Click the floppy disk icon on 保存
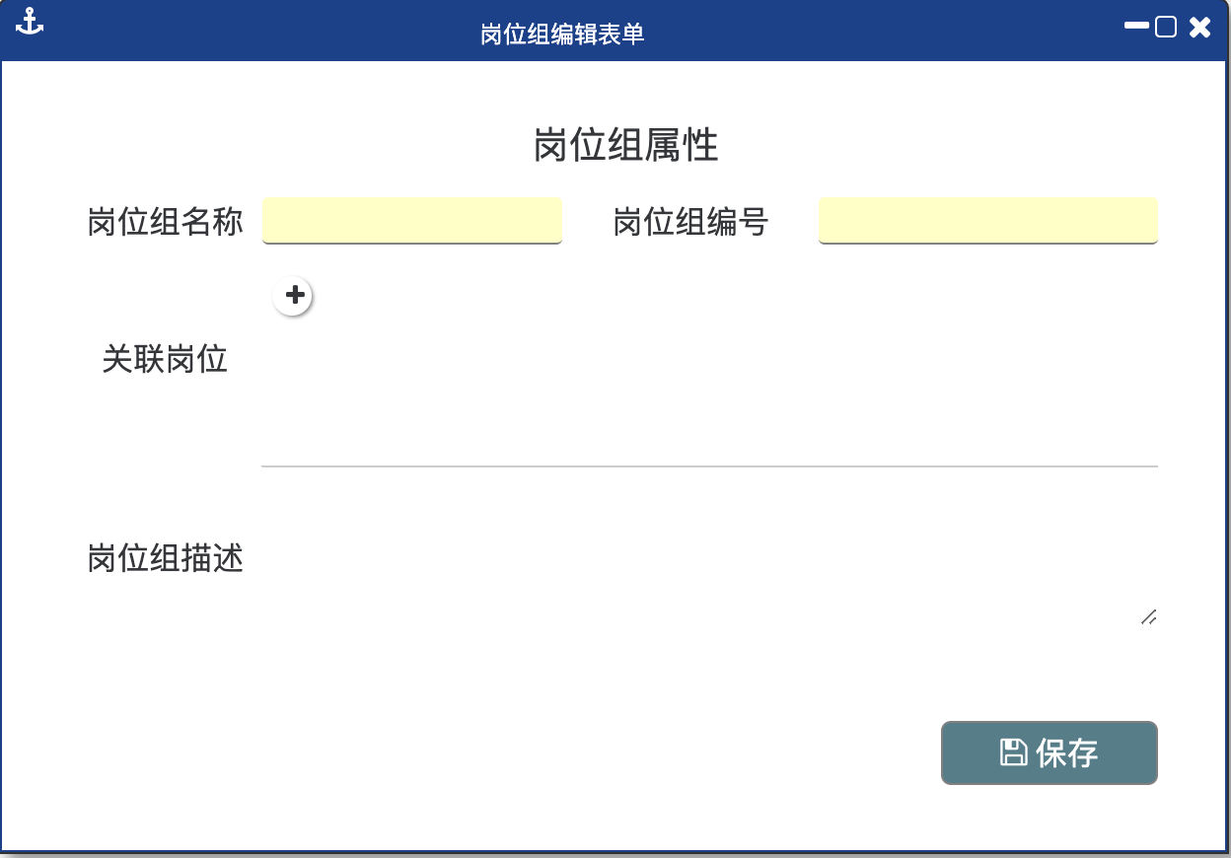Viewport: 1231px width, 858px height. (1013, 753)
